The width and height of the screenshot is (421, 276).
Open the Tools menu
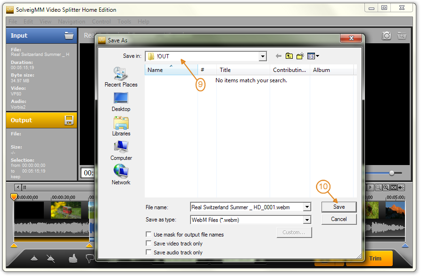pos(124,22)
